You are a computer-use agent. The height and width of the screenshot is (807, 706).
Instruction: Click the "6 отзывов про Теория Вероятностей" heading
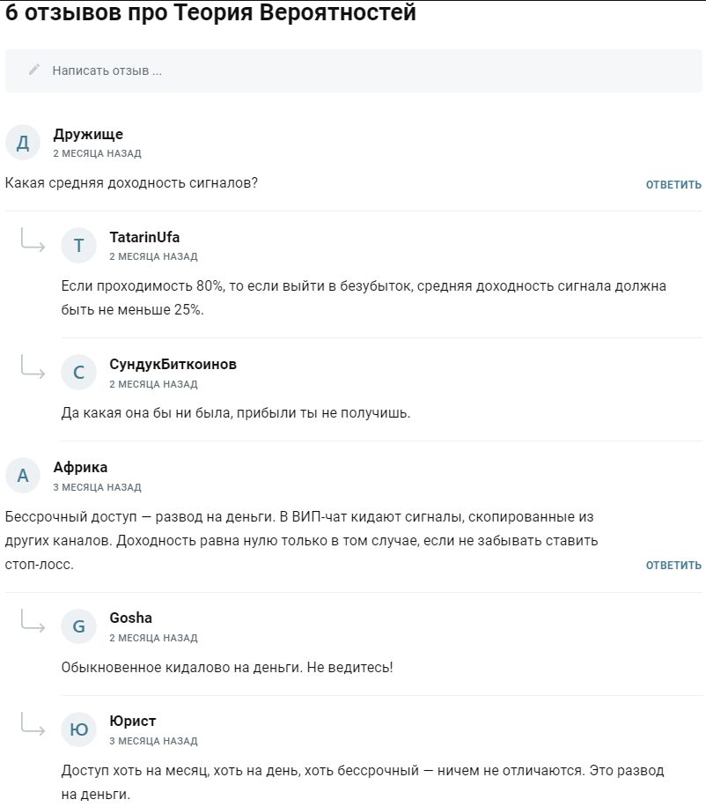tap(211, 14)
